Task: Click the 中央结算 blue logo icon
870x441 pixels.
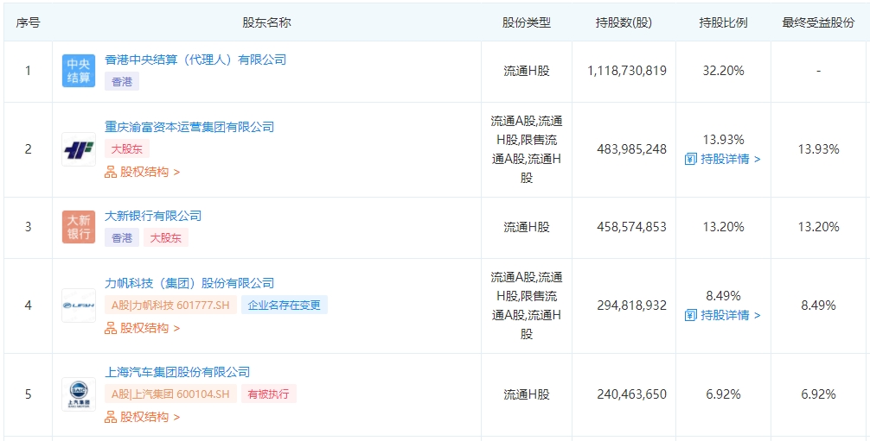Action: click(x=78, y=71)
